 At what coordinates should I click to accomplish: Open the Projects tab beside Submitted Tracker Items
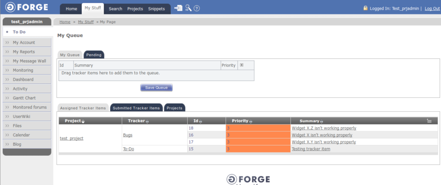click(x=175, y=108)
